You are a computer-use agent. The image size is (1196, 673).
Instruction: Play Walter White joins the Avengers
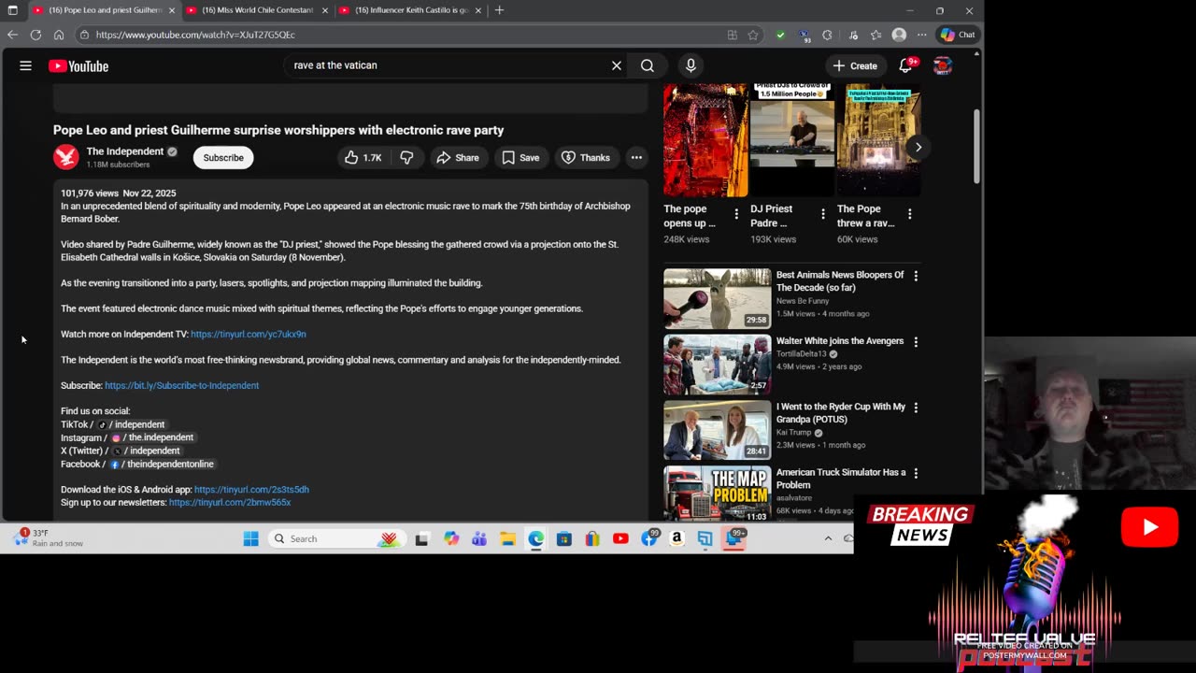(718, 365)
